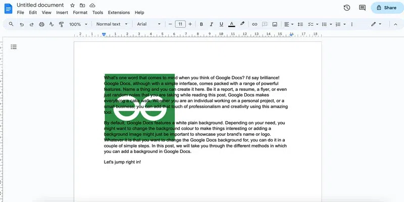404x202 pixels.
Task: Rename the Untitled document title
Action: coord(40,5)
